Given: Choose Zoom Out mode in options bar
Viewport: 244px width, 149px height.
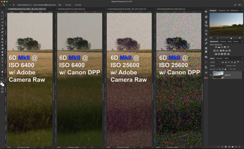Looking at the screenshot, I should pos(14,5).
